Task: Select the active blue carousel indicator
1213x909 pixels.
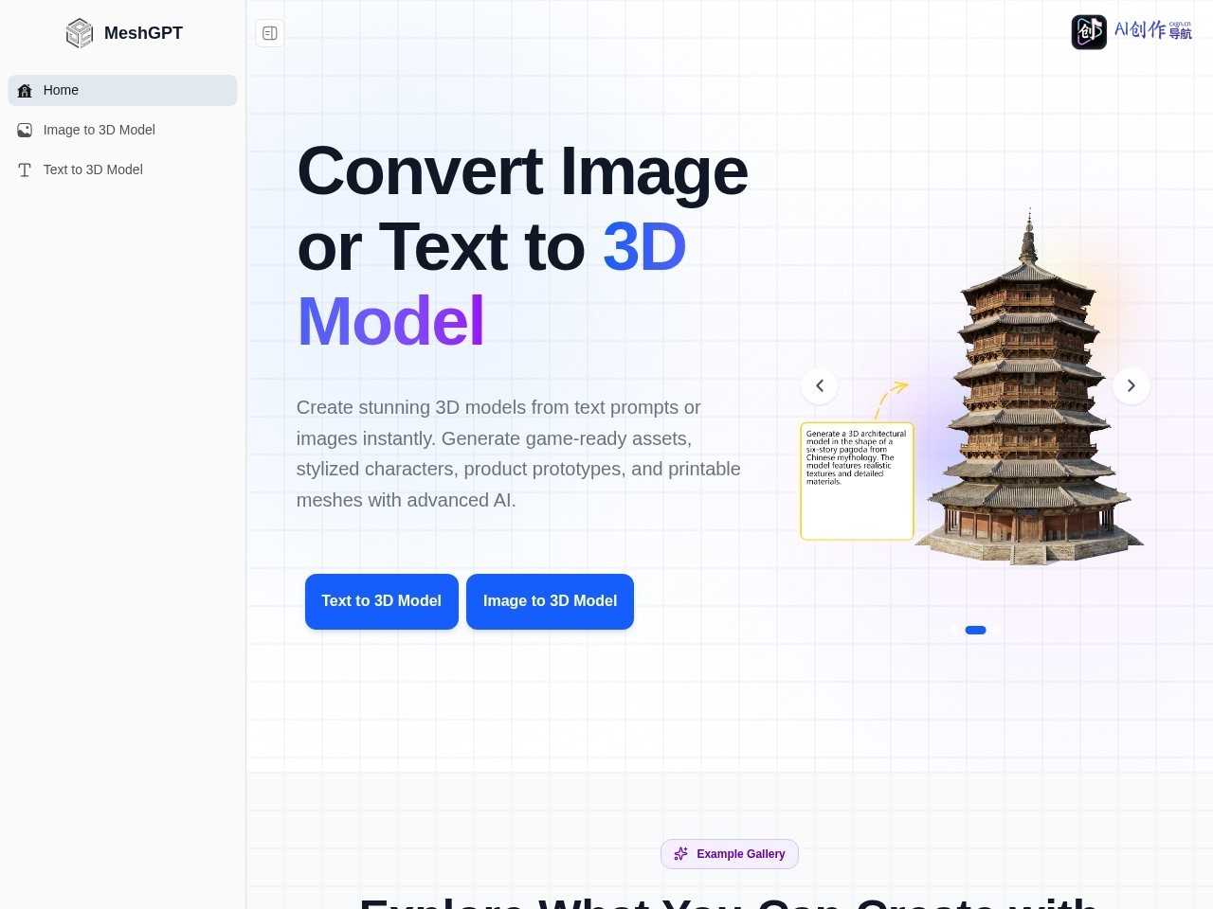Action: [x=975, y=630]
